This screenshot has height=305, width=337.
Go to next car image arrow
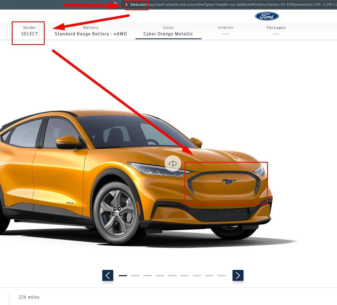click(238, 275)
